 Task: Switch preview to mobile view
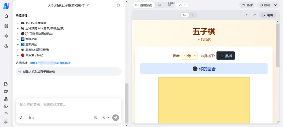[x=193, y=15]
